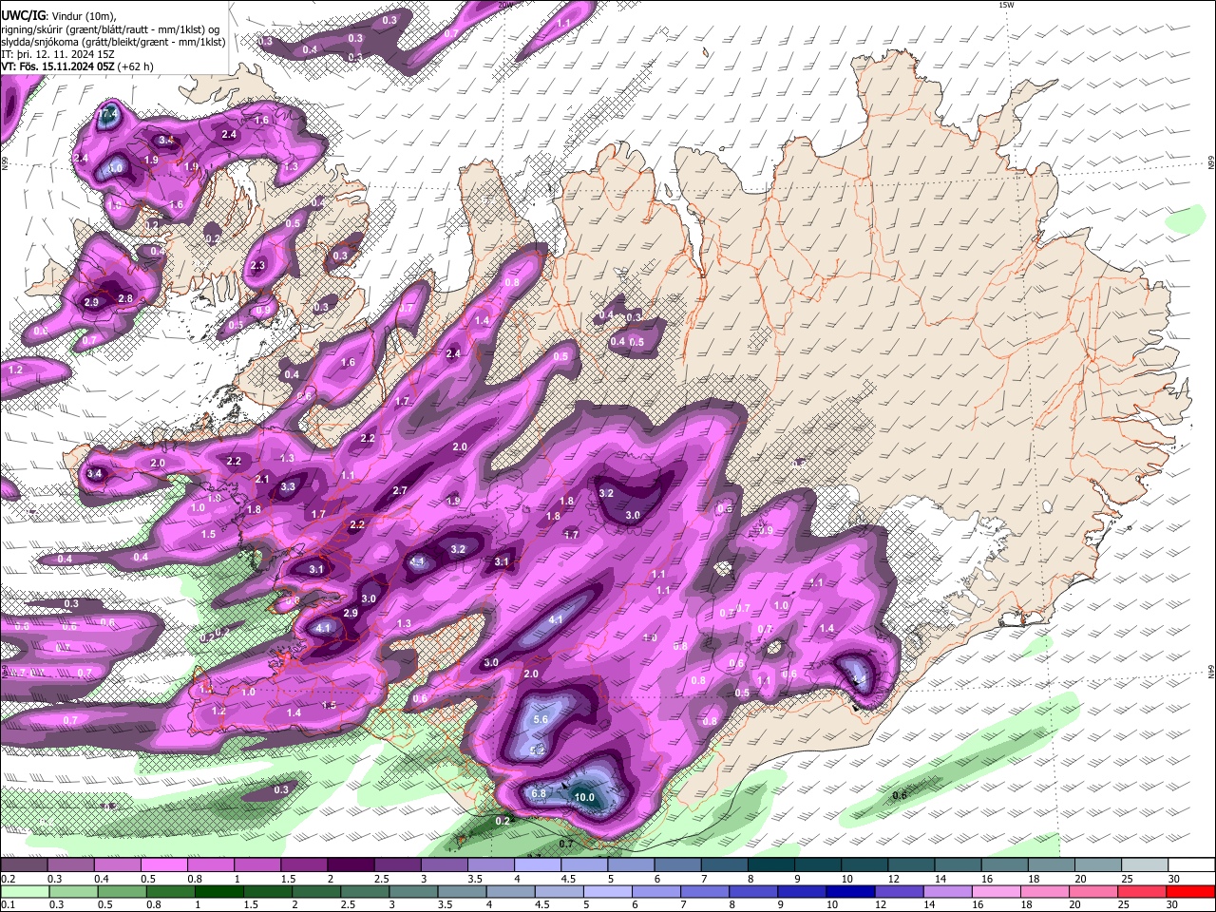This screenshot has height=912, width=1216.
Task: Click the 2.8 value over the Westfjords area
Action: click(124, 298)
